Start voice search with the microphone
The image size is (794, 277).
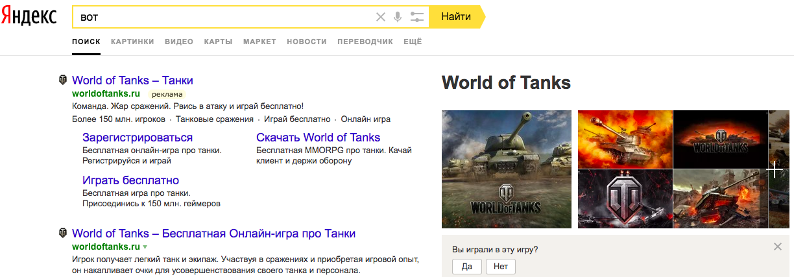click(x=398, y=17)
